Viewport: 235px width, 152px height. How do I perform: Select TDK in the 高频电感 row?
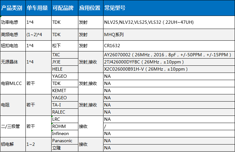pyautogui.click(x=65, y=35)
